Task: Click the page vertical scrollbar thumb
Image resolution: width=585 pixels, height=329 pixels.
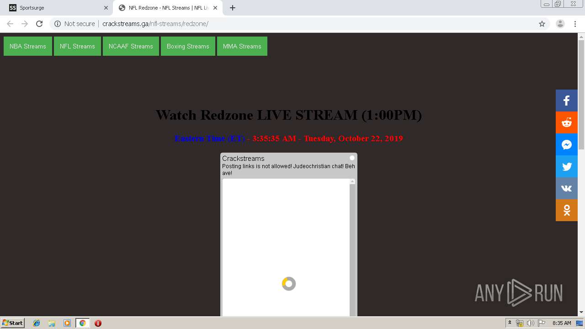Action: [581, 95]
